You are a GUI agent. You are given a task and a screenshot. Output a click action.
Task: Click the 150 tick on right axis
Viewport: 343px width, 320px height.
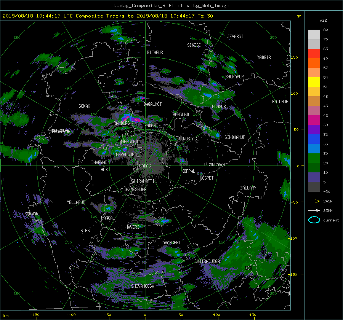point(295,57)
